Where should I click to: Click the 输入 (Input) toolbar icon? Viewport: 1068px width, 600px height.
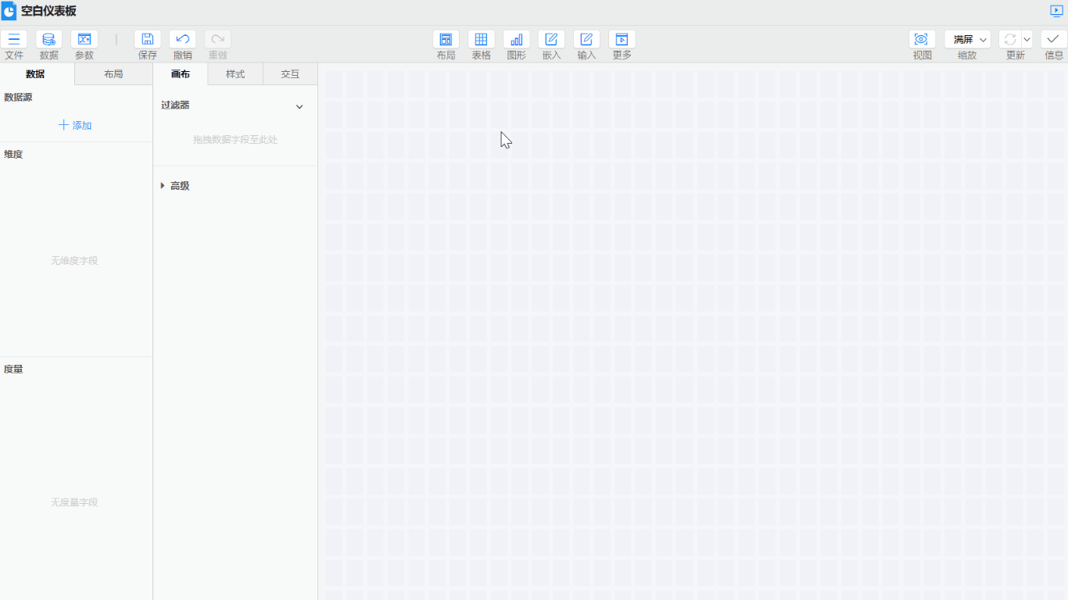point(586,39)
